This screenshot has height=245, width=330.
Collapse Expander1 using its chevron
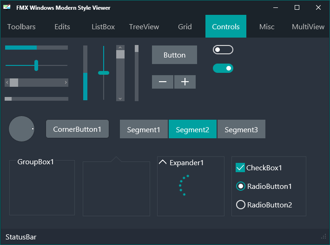pos(163,162)
